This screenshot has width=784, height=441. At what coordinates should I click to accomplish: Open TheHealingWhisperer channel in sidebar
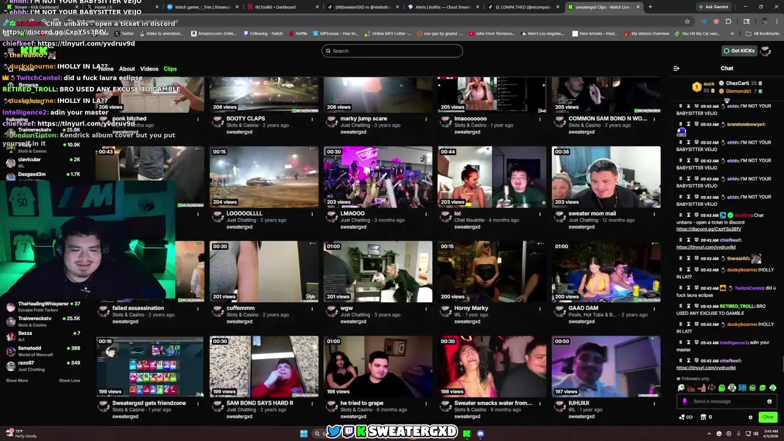(43, 306)
